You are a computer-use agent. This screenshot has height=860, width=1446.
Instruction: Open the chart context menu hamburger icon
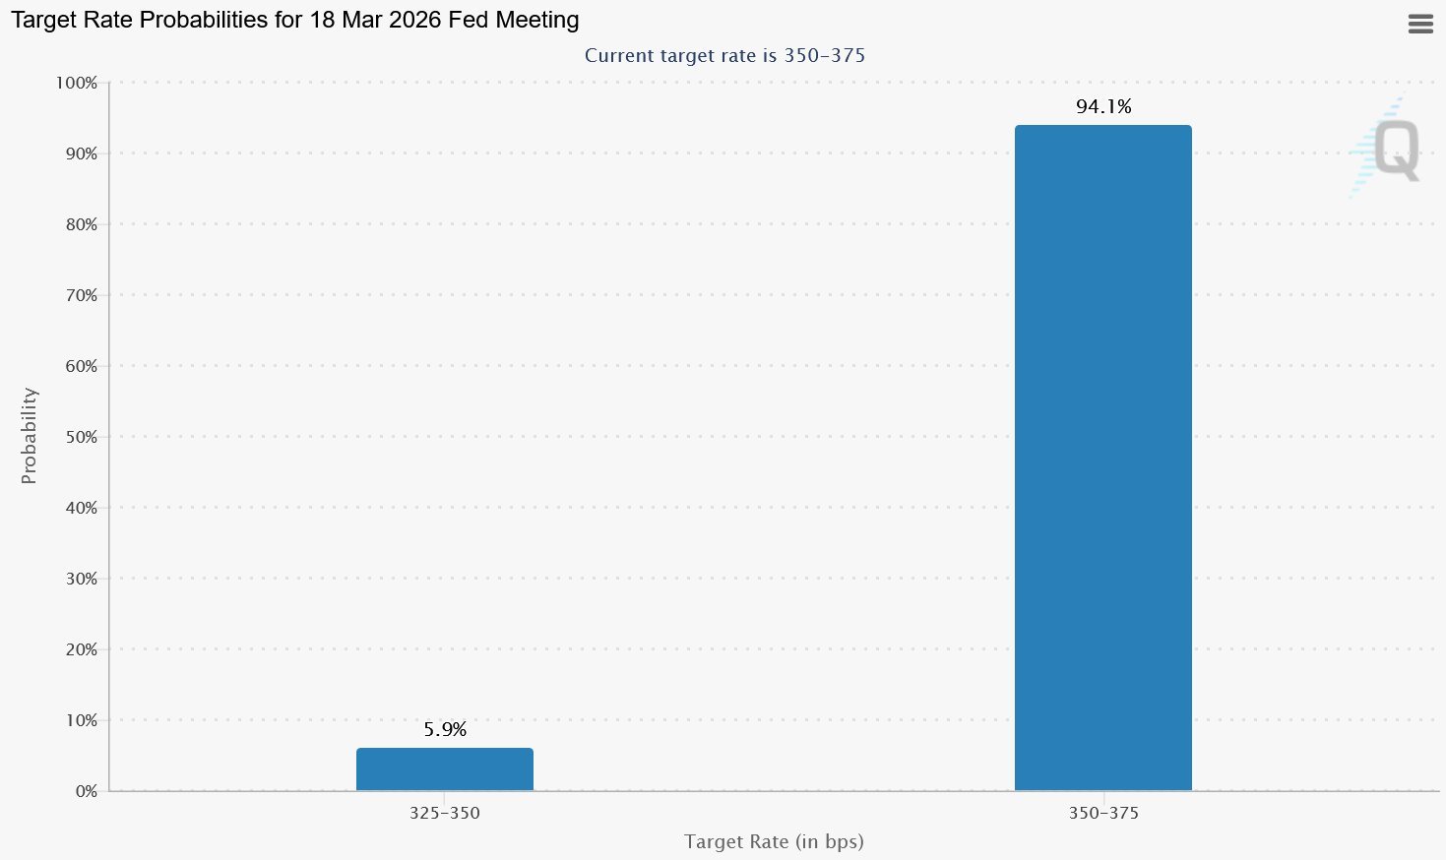1420,25
